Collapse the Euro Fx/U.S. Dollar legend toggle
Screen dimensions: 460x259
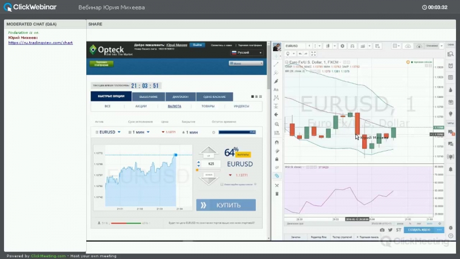(x=286, y=62)
